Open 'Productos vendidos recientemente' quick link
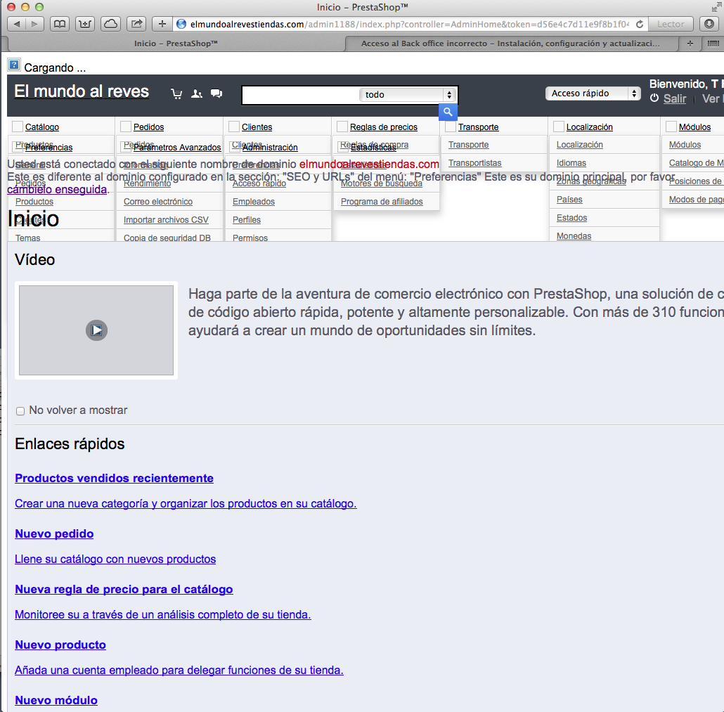The height and width of the screenshot is (712, 724). click(114, 479)
